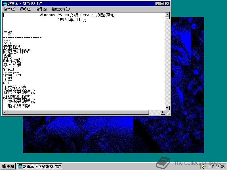The width and height of the screenshot is (227, 170).
Task: Click the line 一般系統問題
Action: [x=17, y=106]
